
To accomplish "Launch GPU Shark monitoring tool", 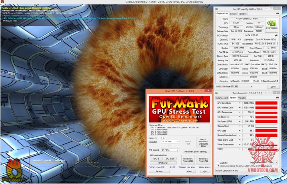I will coord(170,159).
